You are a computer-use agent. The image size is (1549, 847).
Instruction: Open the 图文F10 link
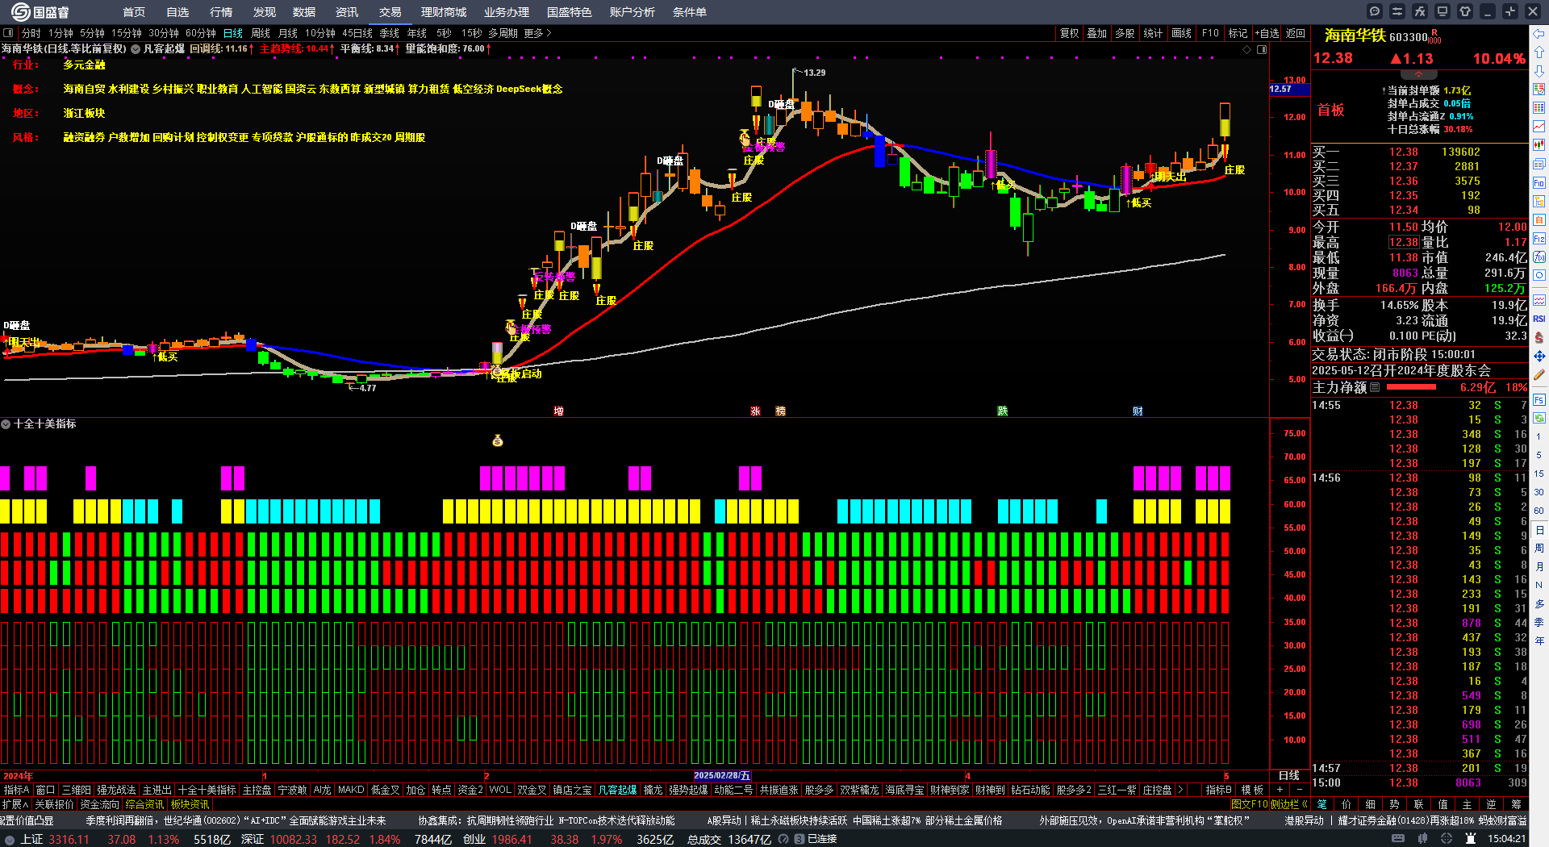(x=1250, y=804)
